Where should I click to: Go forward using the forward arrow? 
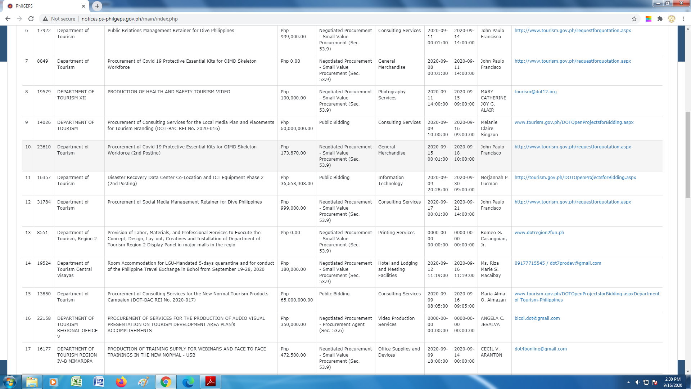pos(19,19)
